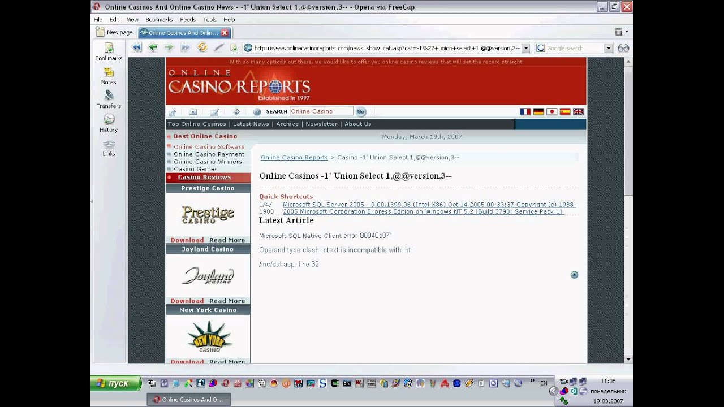Focus the site search field containing Online Casino
724x407 pixels.
(x=321, y=111)
